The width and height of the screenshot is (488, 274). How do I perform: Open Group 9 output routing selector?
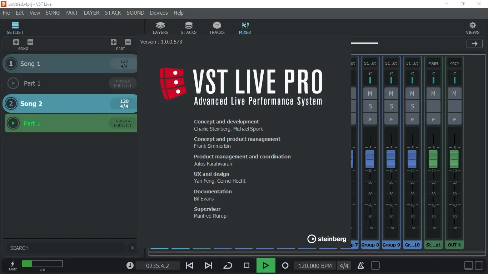click(391, 63)
